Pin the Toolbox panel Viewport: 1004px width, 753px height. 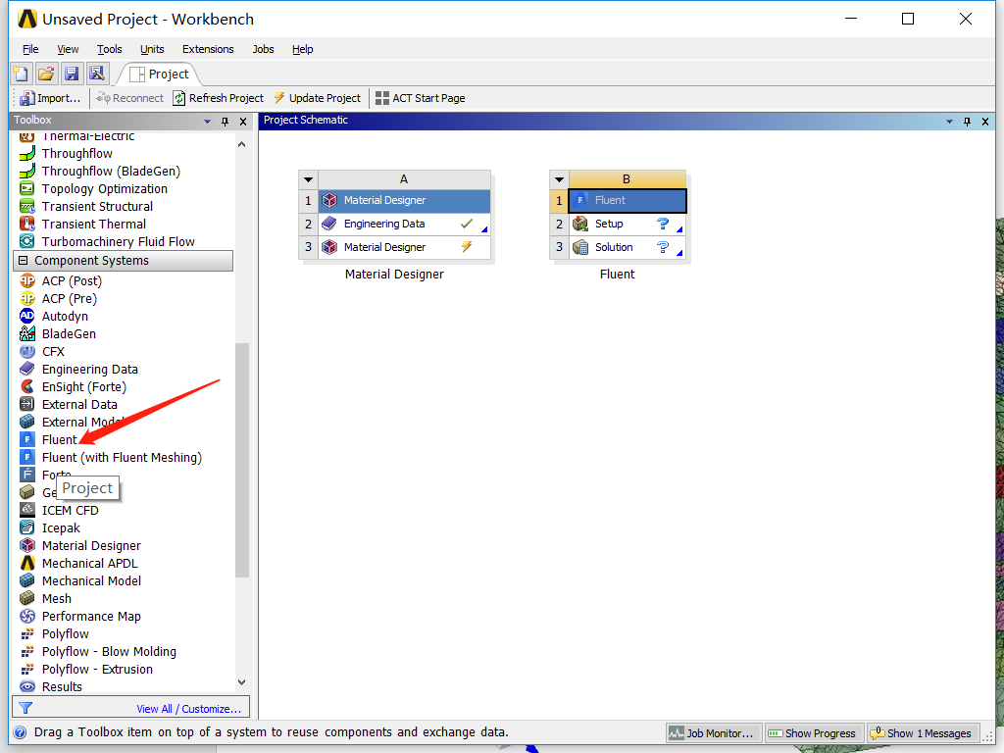click(225, 121)
